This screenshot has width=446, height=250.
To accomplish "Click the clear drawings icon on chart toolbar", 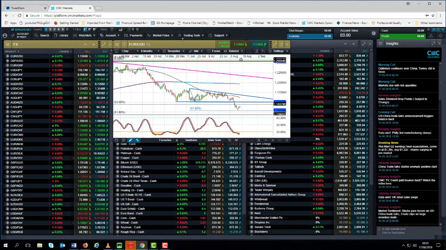I will (123, 140).
